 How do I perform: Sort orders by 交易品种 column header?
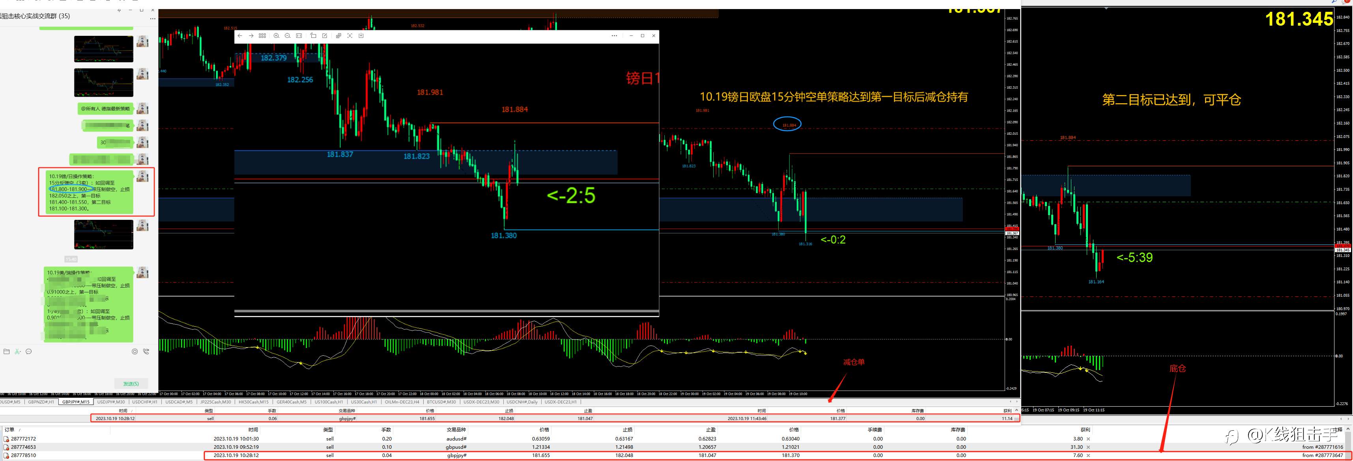coord(456,430)
